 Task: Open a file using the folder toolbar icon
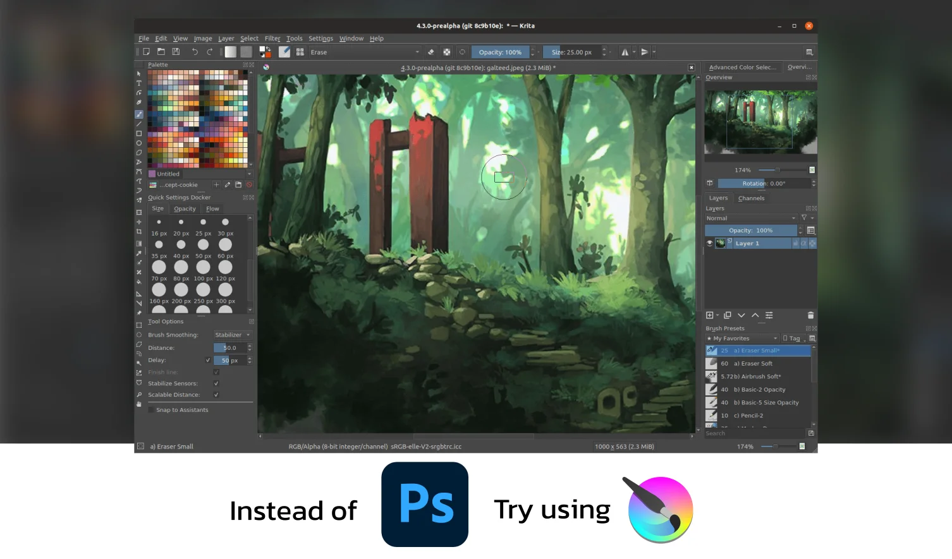click(161, 52)
